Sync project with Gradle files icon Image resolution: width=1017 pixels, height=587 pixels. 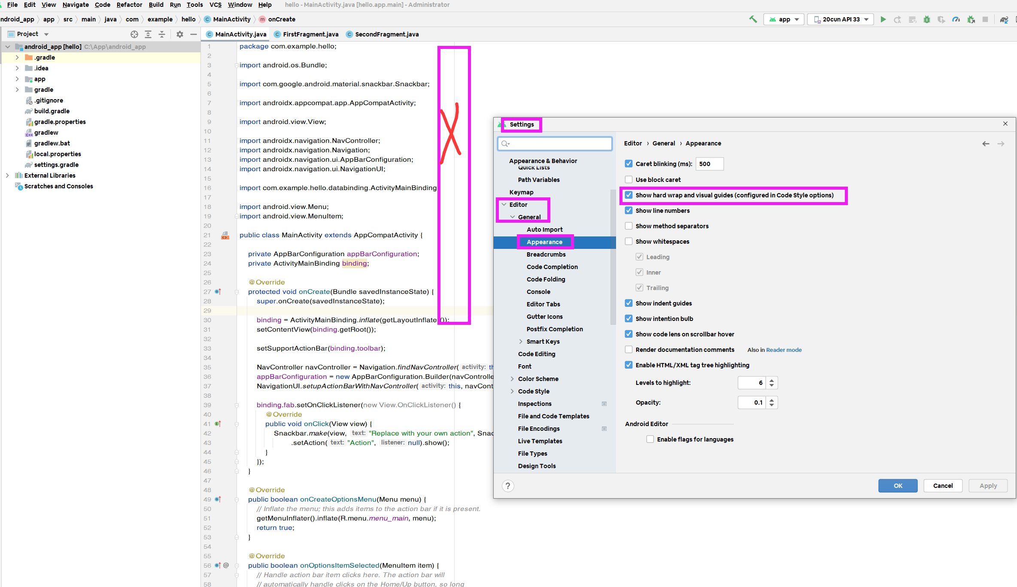1004,19
